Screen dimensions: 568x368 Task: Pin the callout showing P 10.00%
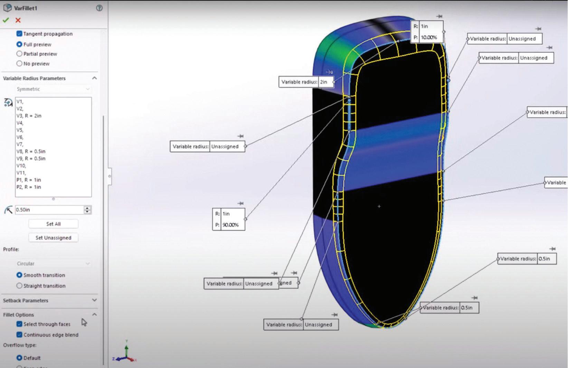coord(439,16)
